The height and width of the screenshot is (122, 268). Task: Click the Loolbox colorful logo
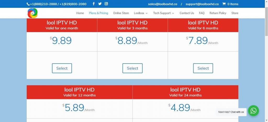point(32,13)
